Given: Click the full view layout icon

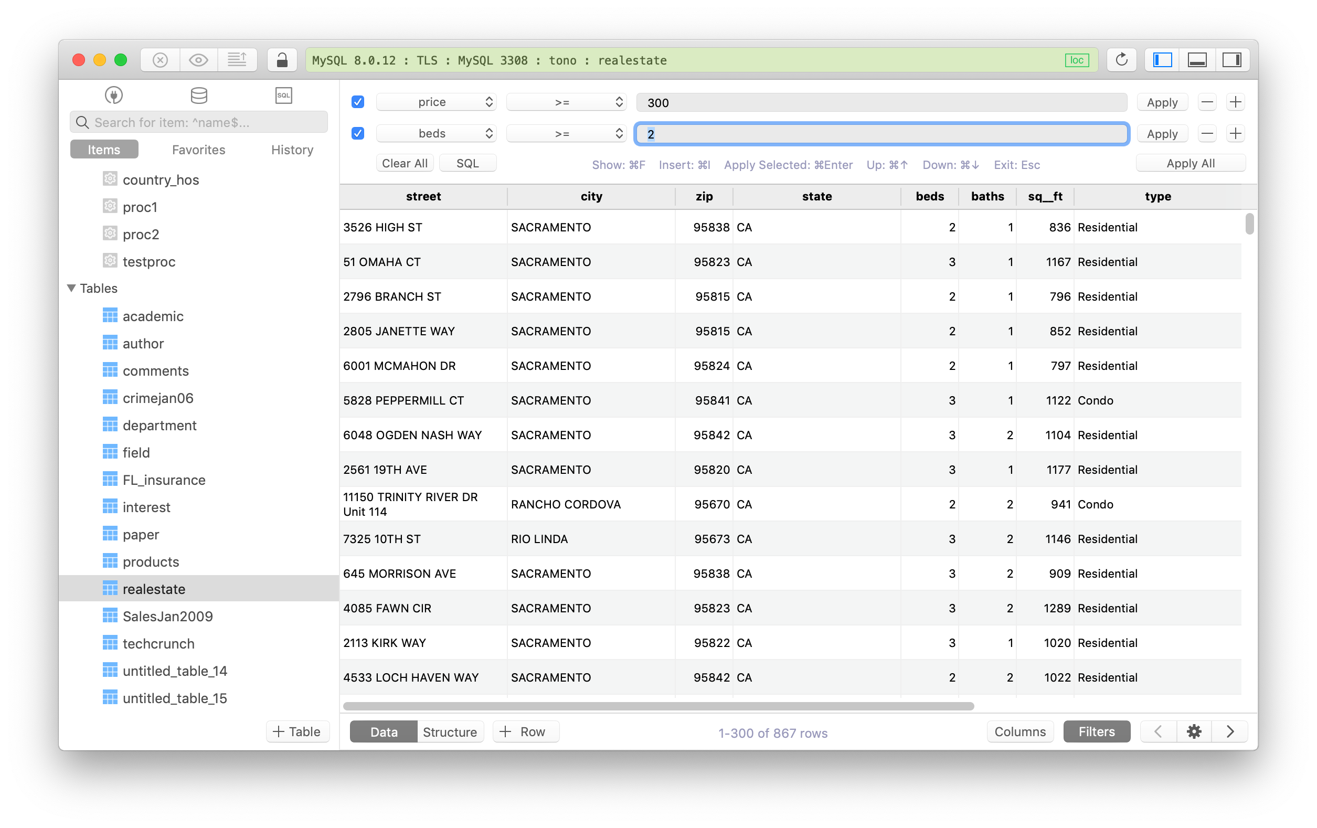Looking at the screenshot, I should click(x=1196, y=60).
